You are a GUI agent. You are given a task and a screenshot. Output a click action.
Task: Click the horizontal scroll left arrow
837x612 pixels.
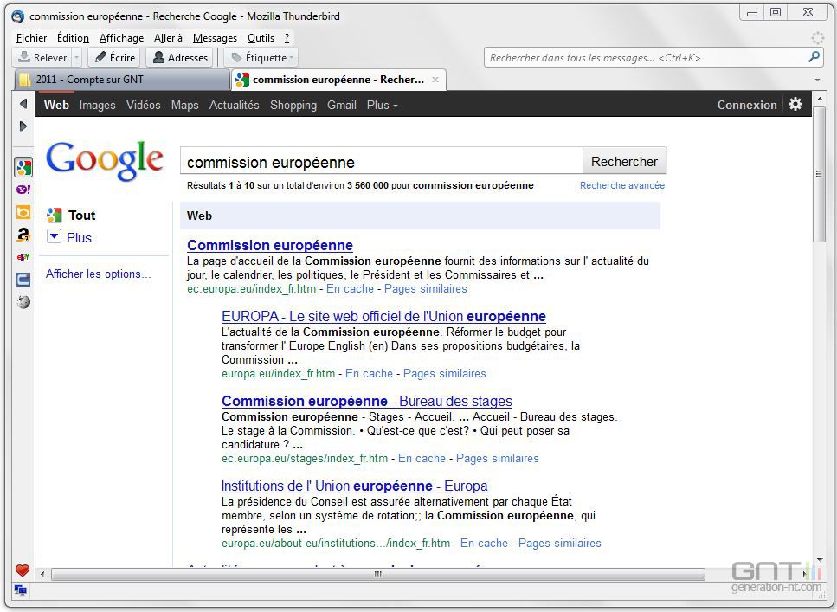click(42, 575)
